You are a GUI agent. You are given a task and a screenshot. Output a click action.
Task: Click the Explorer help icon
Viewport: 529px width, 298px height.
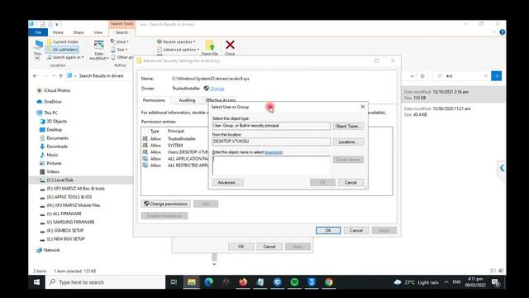[502, 32]
